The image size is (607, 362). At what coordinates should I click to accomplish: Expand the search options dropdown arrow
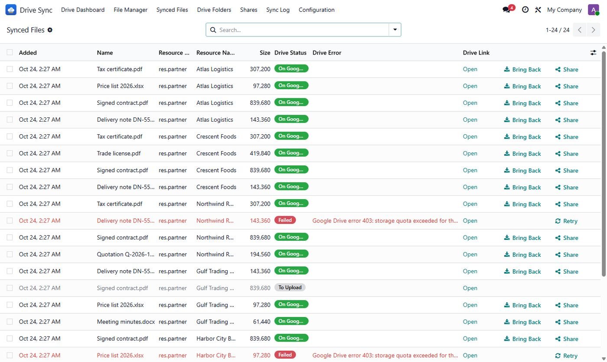coord(395,30)
